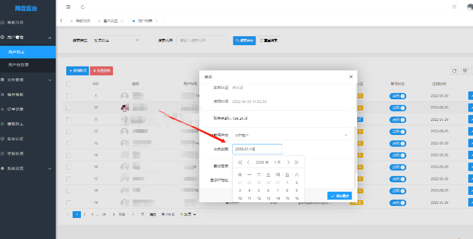
Task: Open the 搜索类型 dropdown
Action: [x=116, y=40]
